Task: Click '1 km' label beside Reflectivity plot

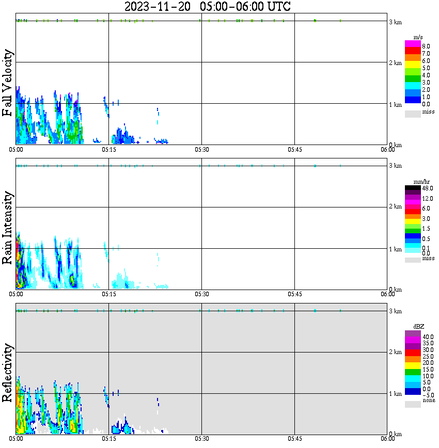Action: pyautogui.click(x=395, y=394)
